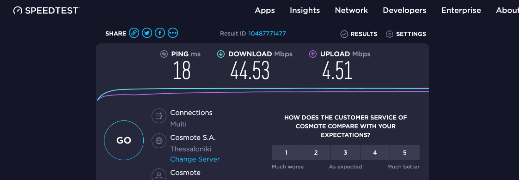Open the Apps menu
The image size is (519, 180).
click(265, 11)
